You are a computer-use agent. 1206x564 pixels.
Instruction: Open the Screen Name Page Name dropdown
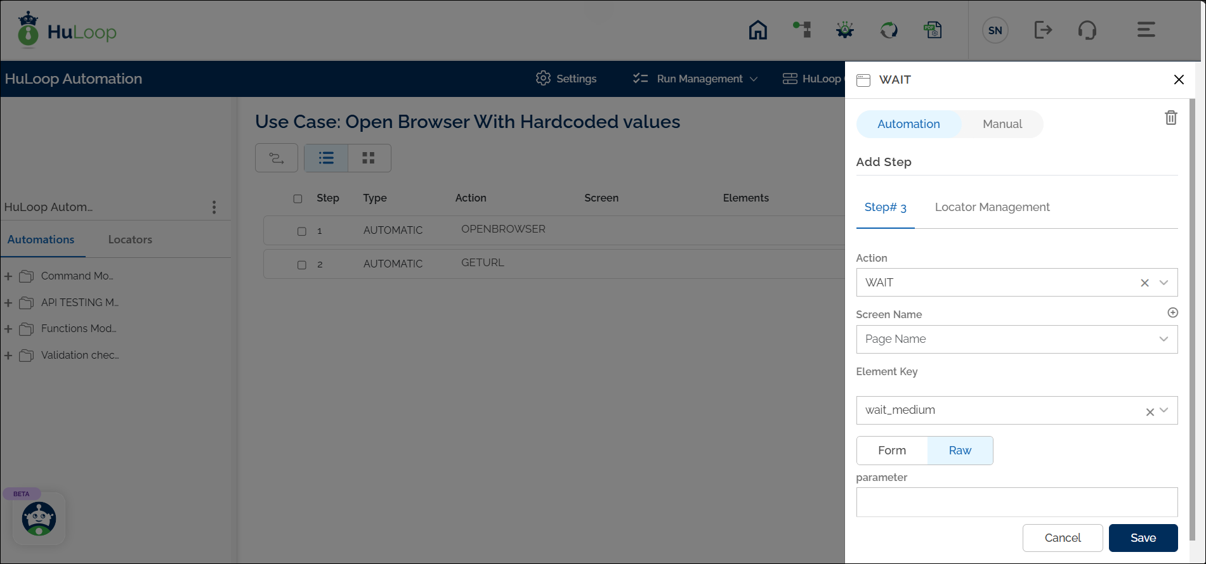[x=1016, y=339]
